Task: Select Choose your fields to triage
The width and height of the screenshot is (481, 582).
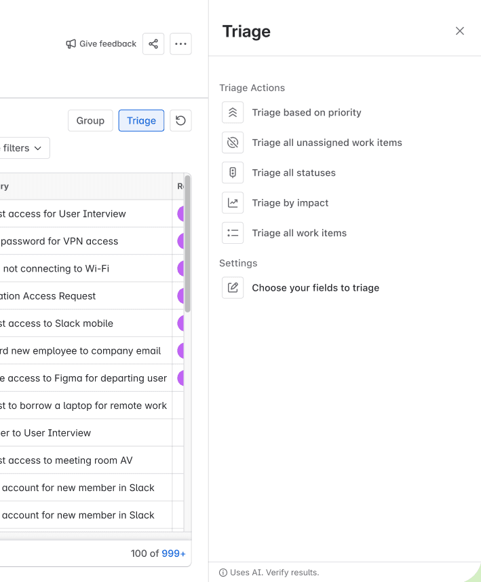Action: click(x=315, y=288)
